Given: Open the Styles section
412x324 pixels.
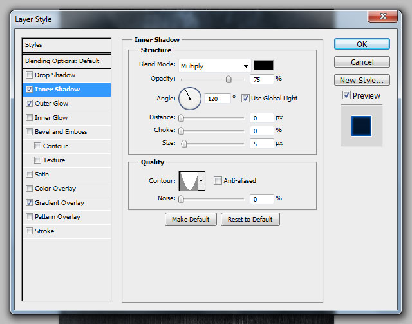Looking at the screenshot, I should click(x=66, y=45).
